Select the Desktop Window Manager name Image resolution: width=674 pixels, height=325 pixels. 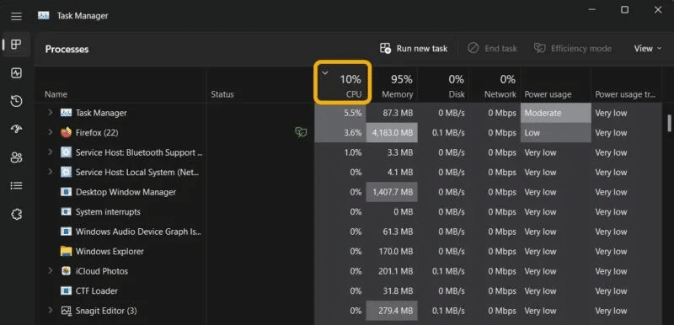[x=126, y=192]
